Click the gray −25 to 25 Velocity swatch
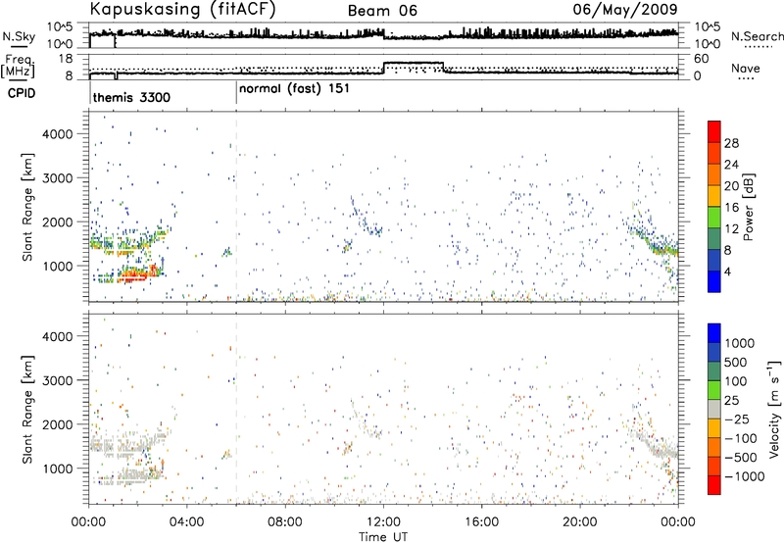784x543 pixels. coord(714,410)
